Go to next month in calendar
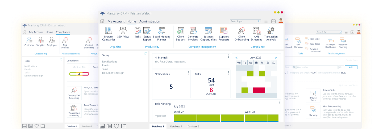This screenshot has height=129, width=383. click(x=276, y=58)
